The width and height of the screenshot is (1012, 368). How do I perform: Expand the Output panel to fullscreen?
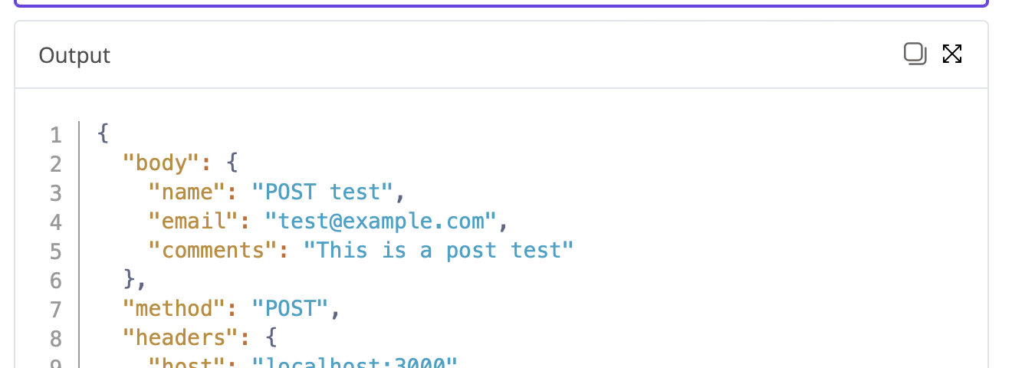pos(952,54)
